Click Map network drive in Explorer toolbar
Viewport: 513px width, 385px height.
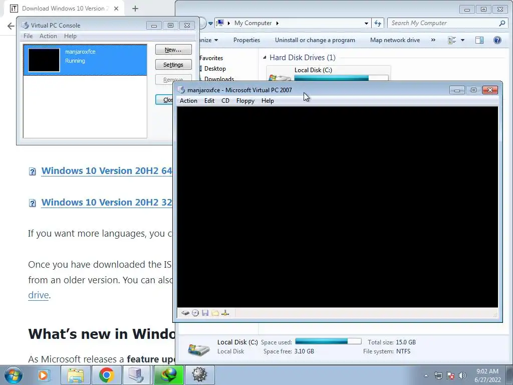tap(395, 40)
